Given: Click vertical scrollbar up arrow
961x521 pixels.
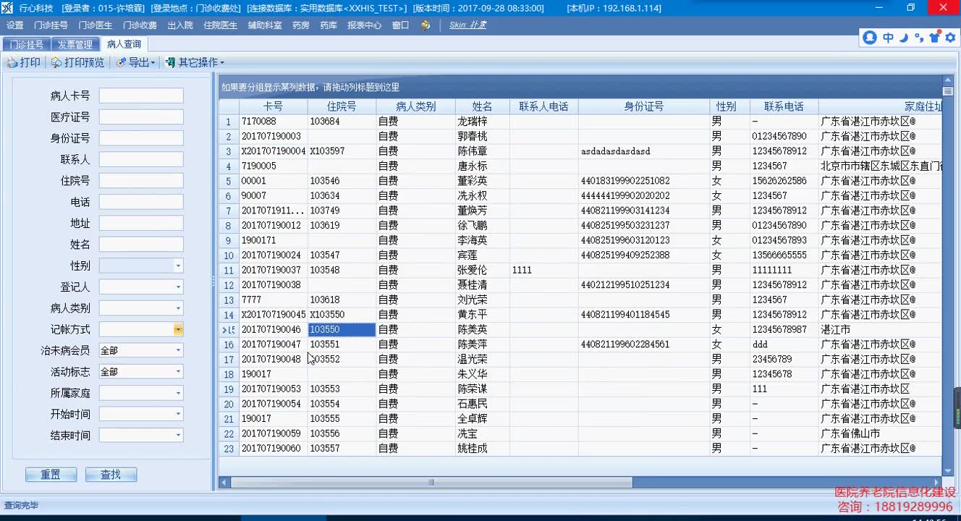Looking at the screenshot, I should (948, 81).
